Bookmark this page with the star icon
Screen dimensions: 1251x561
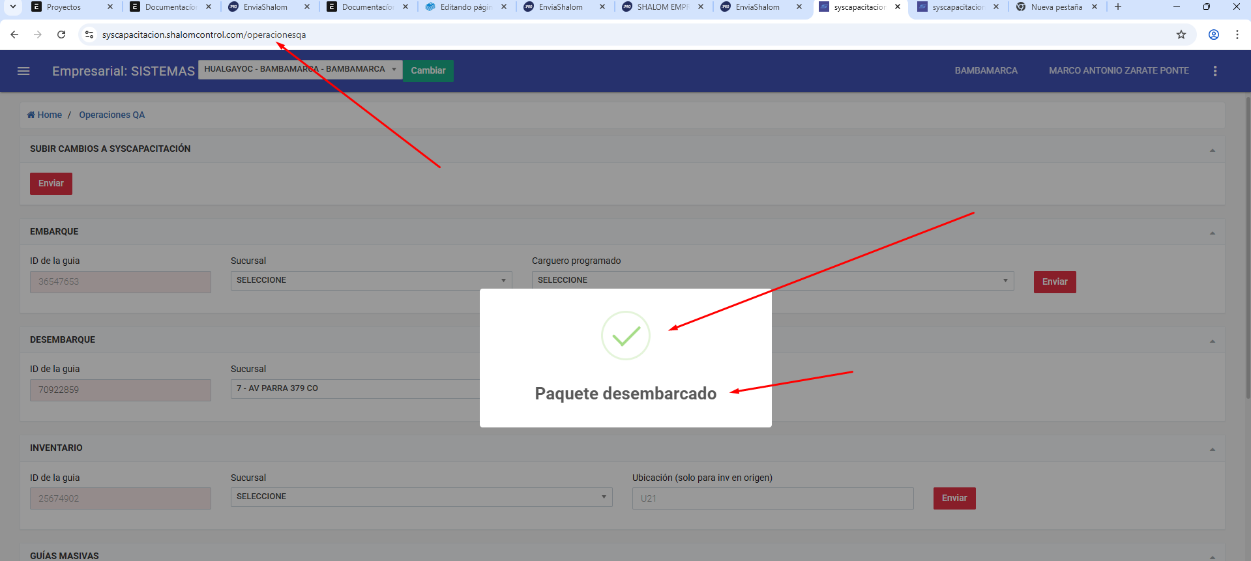pos(1181,35)
